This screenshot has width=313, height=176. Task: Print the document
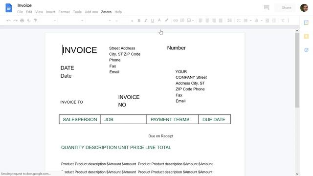(x=22, y=21)
